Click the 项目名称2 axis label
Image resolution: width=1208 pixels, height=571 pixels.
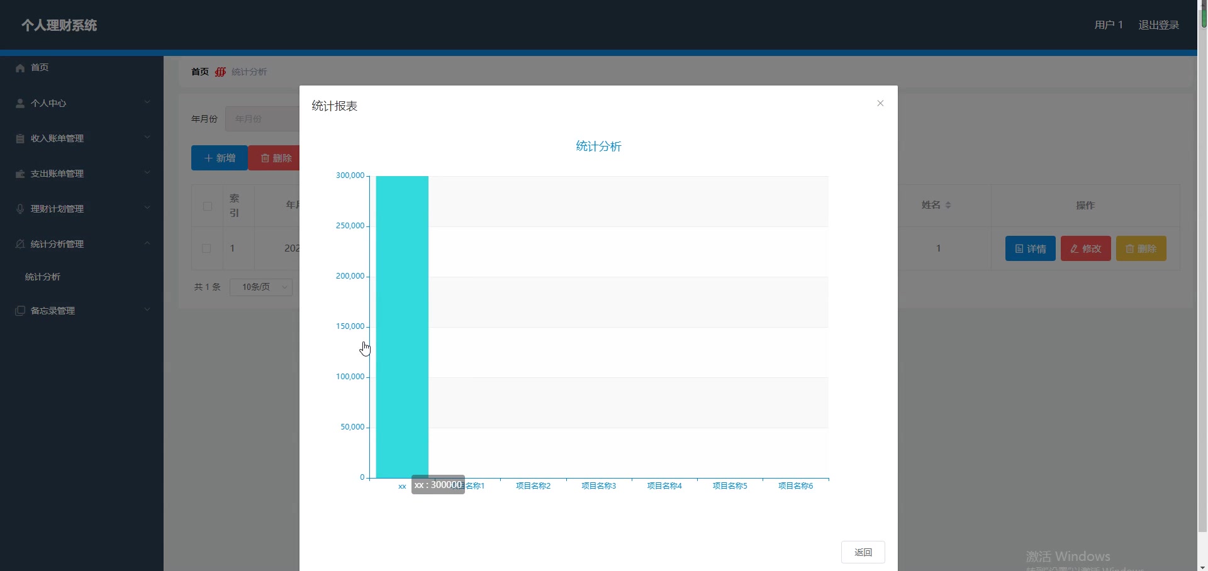[x=534, y=485]
